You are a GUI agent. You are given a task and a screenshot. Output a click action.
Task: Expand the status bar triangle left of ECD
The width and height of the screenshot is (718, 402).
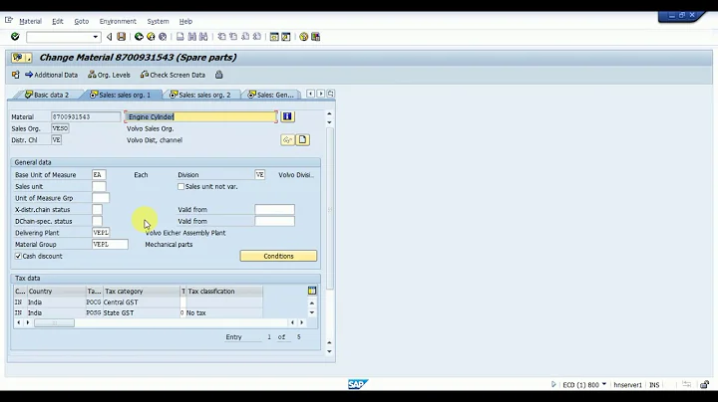(553, 385)
